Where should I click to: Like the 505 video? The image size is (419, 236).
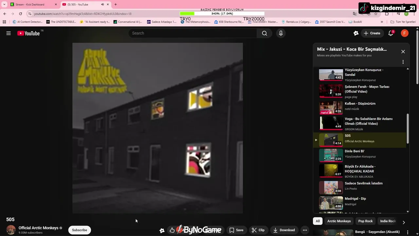click(172, 230)
